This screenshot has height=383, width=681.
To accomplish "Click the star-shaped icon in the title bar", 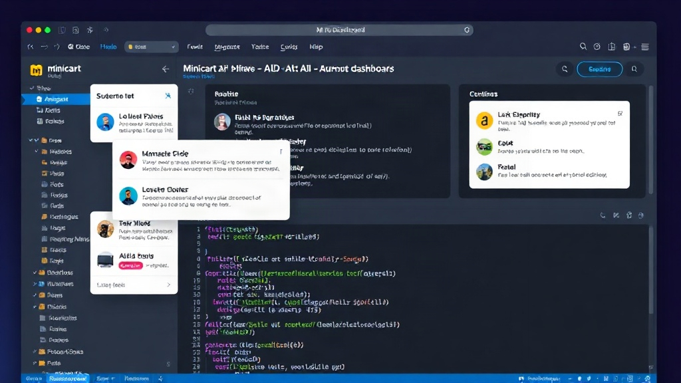I will [90, 30].
